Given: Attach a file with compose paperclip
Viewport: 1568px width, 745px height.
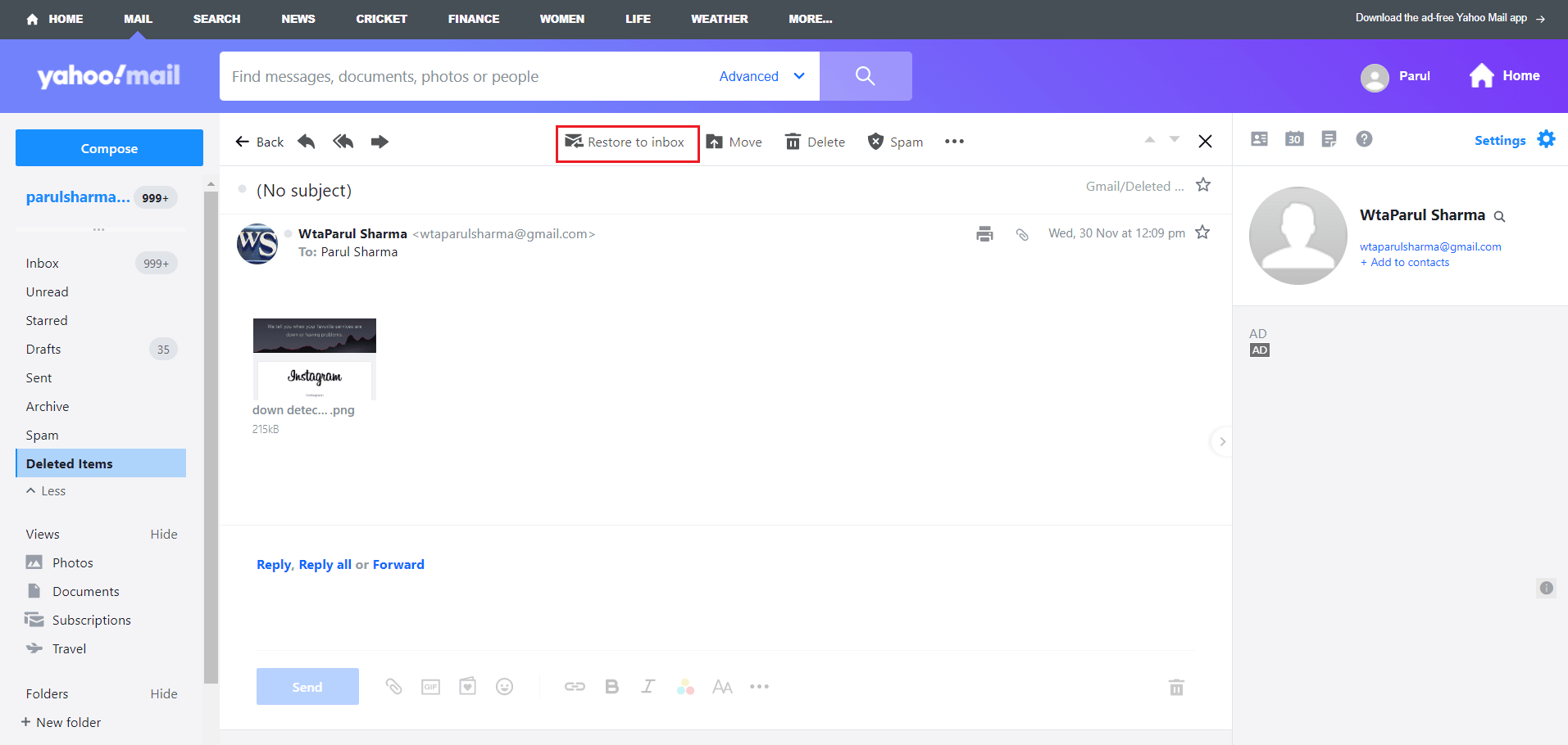Looking at the screenshot, I should coord(393,687).
